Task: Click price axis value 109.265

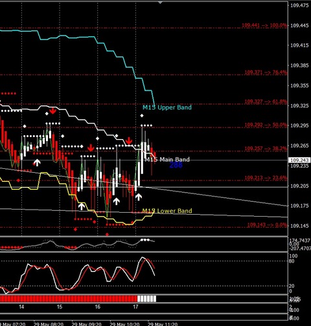Action: (299, 146)
